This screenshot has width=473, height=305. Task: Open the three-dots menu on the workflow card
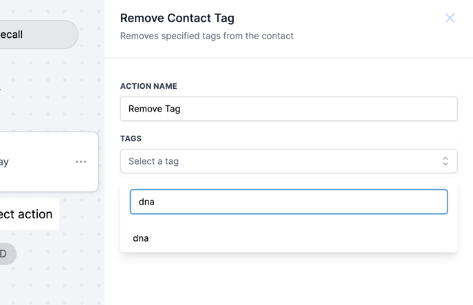click(x=81, y=162)
